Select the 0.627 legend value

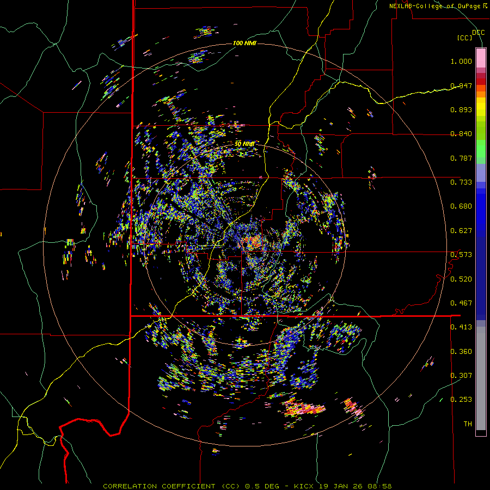point(461,231)
